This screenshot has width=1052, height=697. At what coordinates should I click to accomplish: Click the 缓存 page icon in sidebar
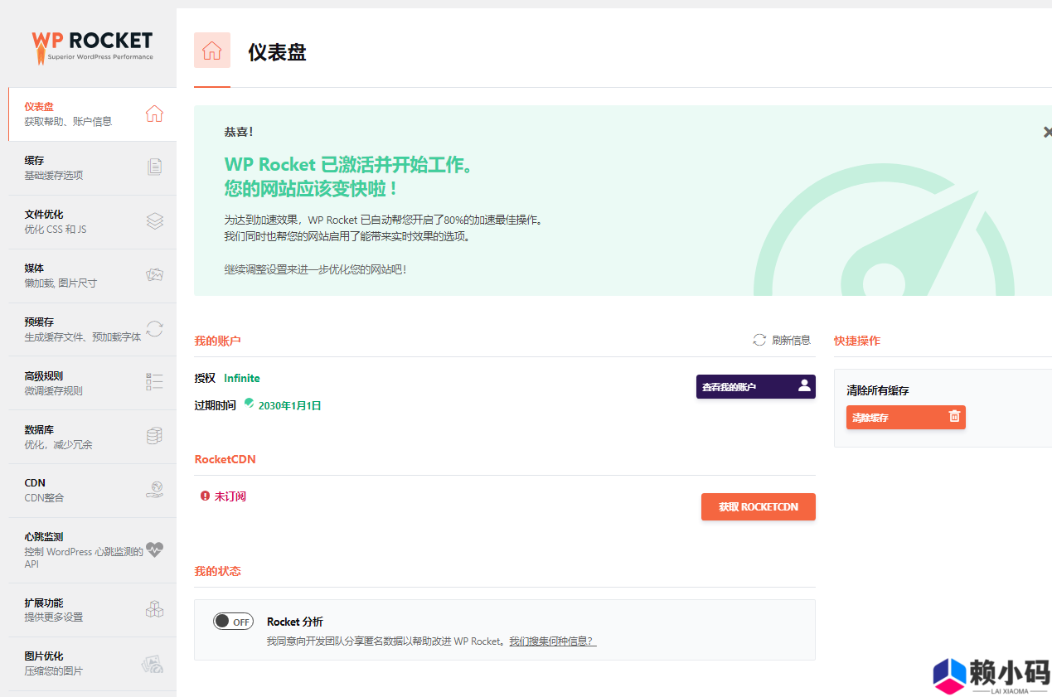tap(154, 167)
